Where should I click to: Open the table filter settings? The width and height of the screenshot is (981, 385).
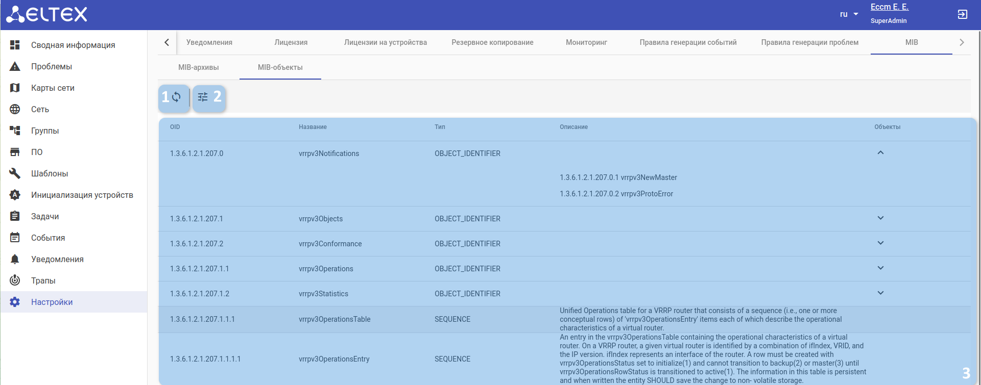[x=203, y=97]
